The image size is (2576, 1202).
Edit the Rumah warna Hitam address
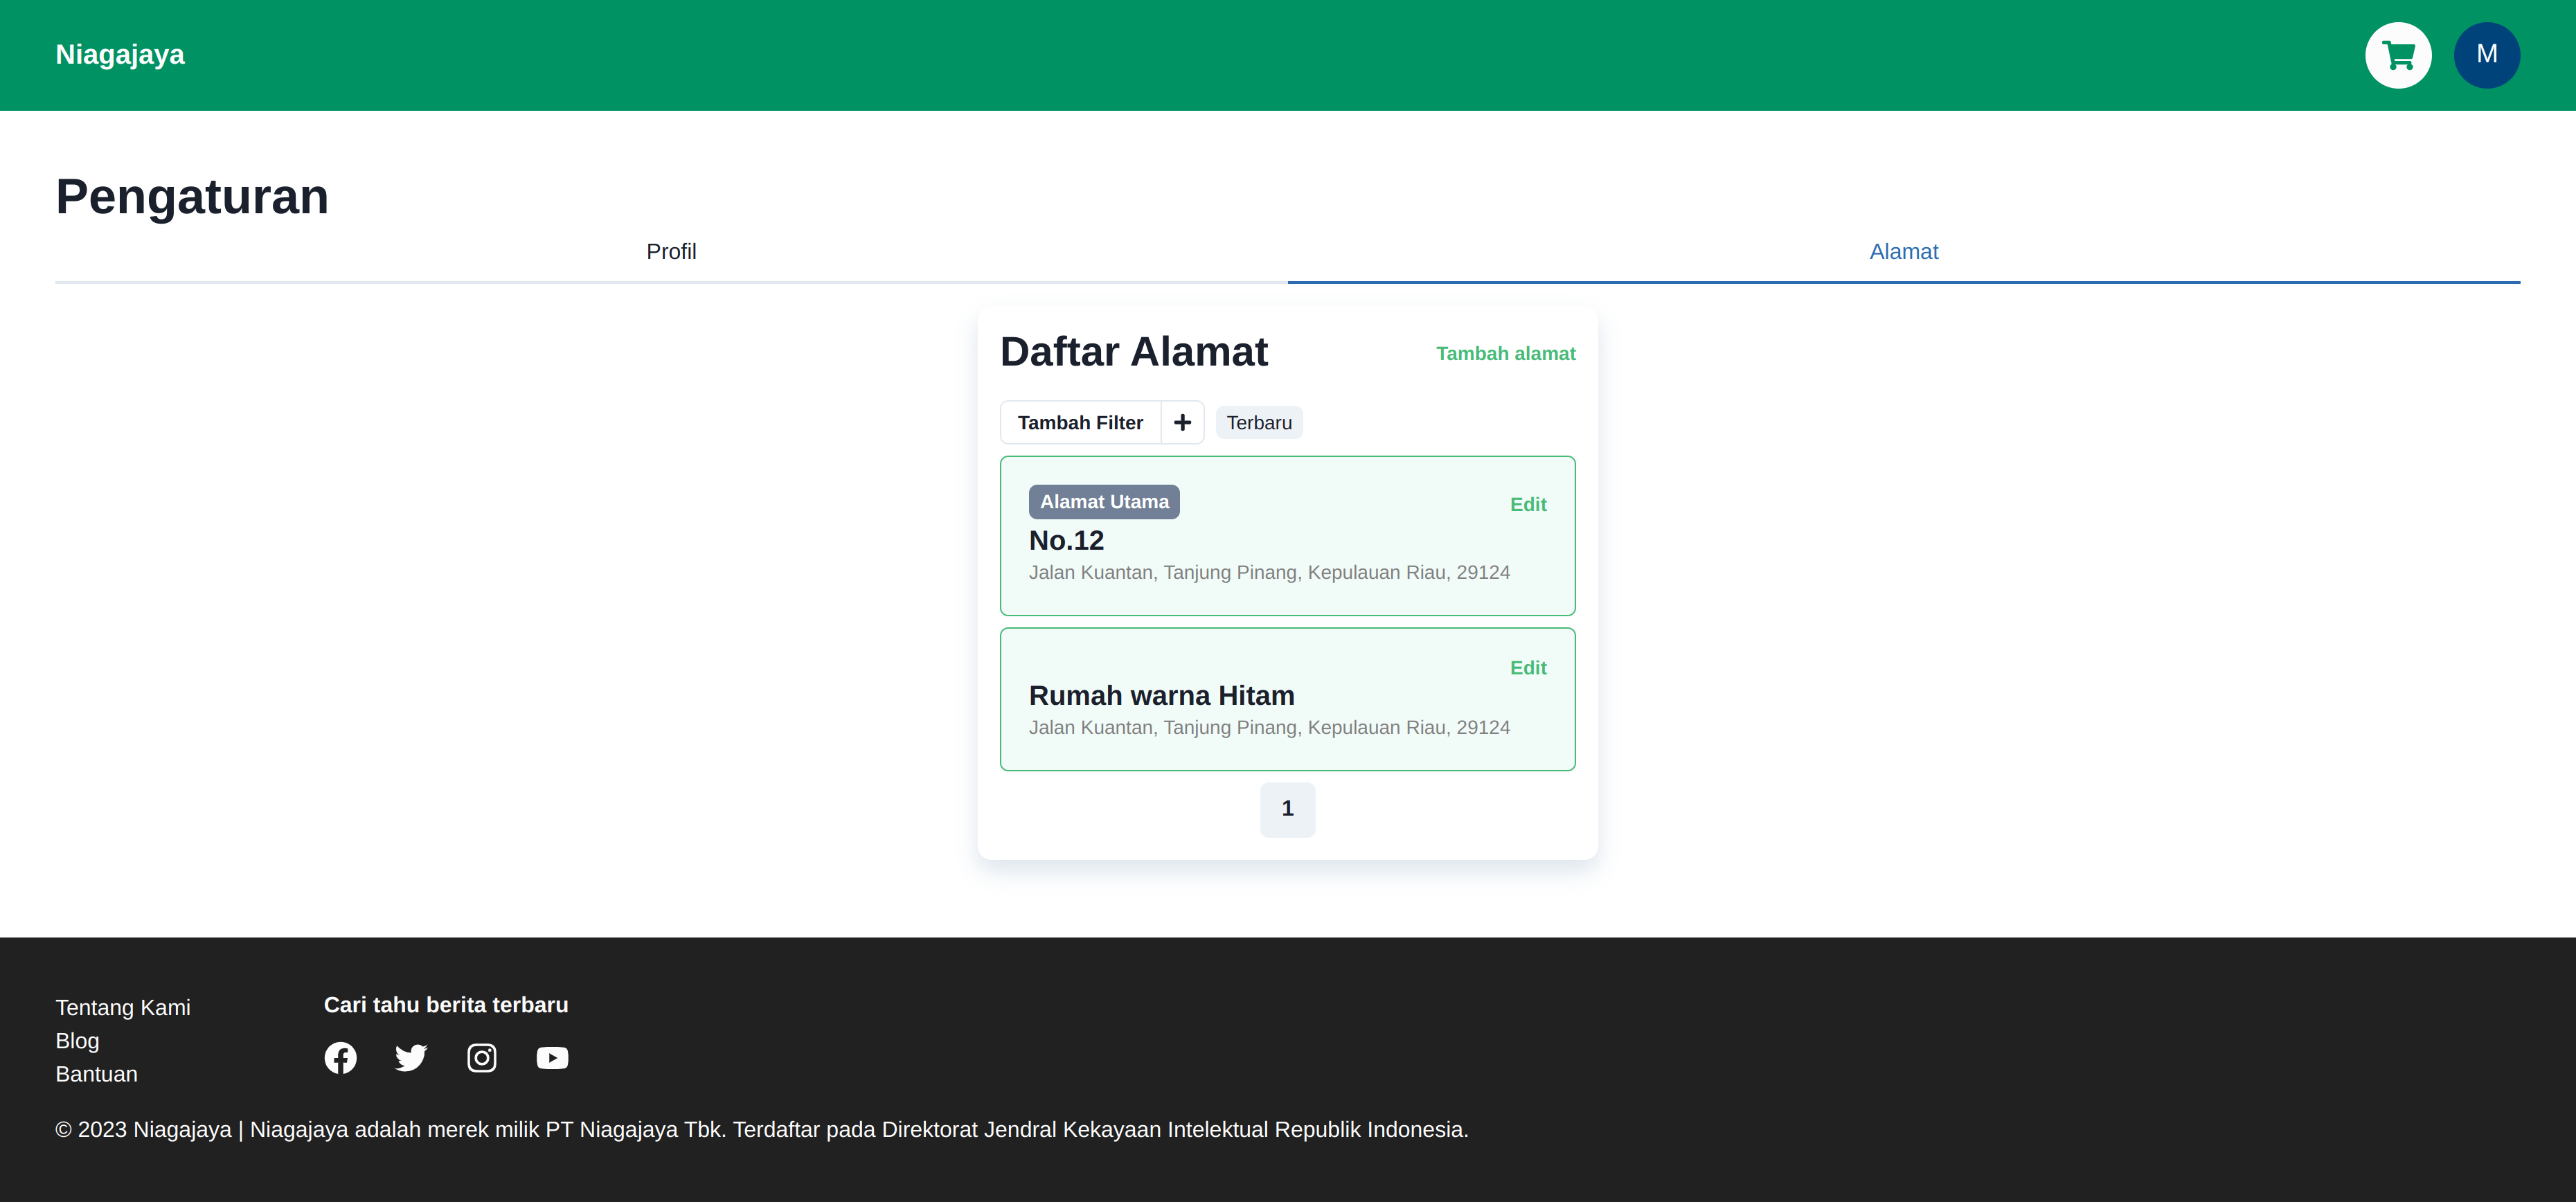[1527, 668]
